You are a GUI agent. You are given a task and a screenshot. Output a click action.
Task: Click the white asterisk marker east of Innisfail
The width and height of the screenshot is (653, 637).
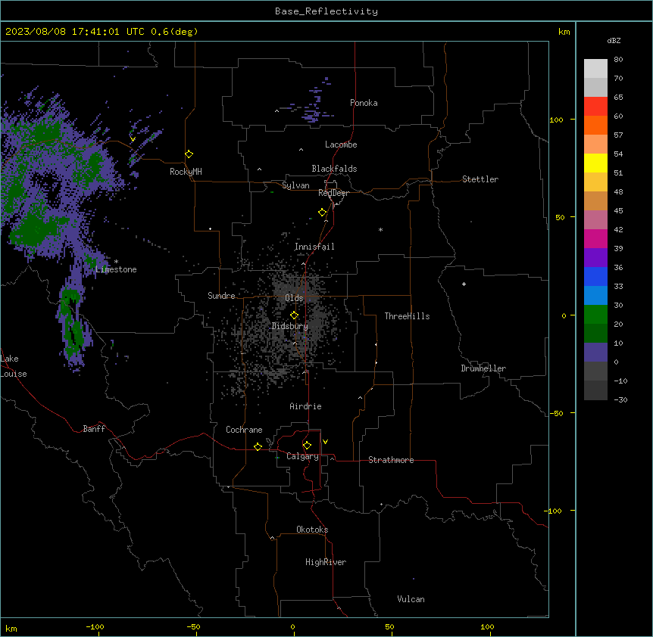coord(380,229)
